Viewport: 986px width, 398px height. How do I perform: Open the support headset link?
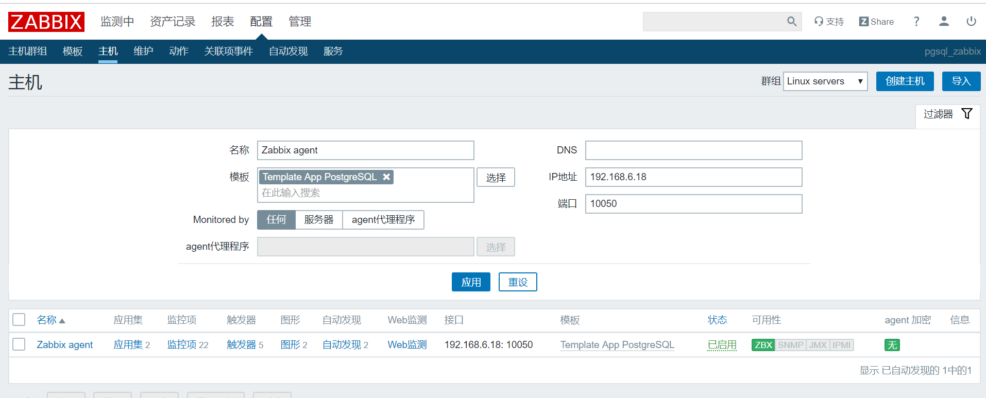(x=829, y=22)
